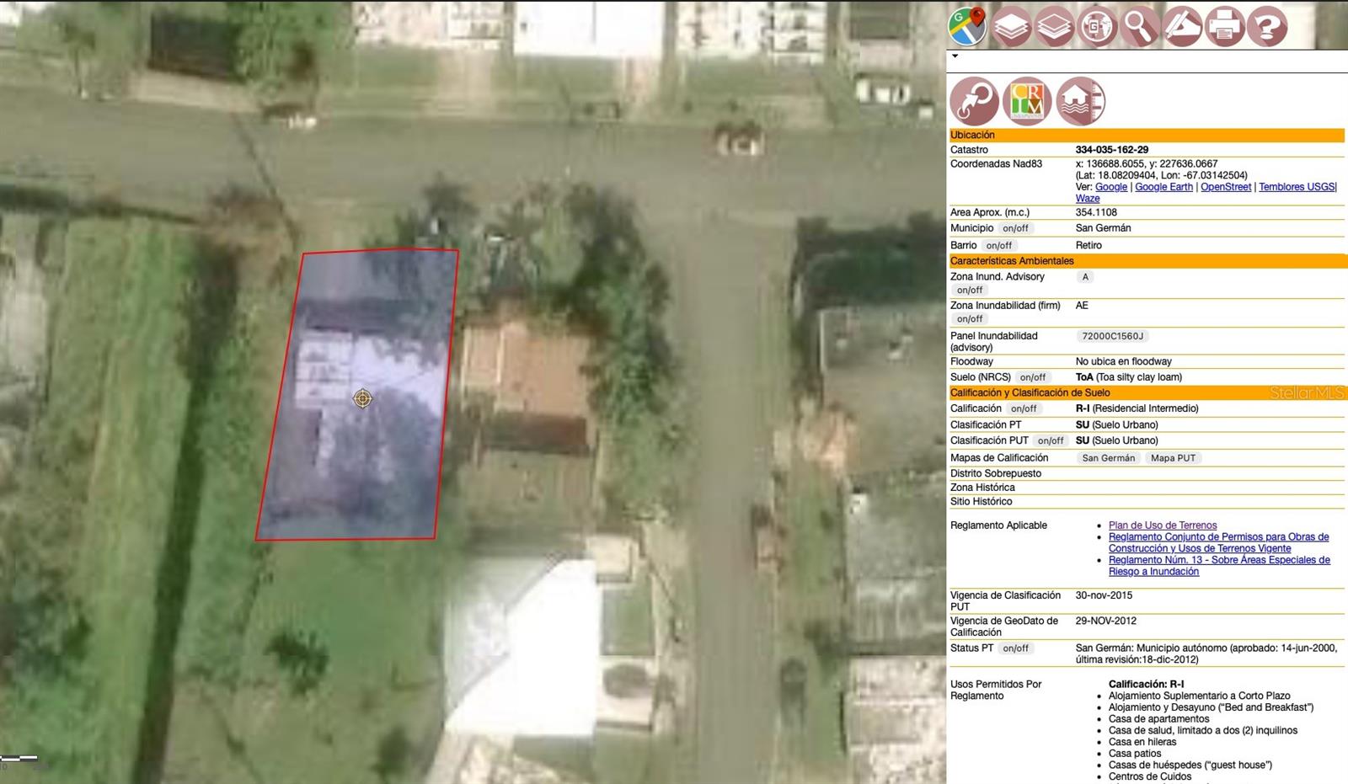The image size is (1348, 784).
Task: Open the Google link in coordinates
Action: coord(1111,187)
